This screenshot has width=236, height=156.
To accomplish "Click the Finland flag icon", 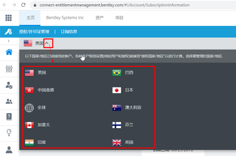I will tap(117, 125).
